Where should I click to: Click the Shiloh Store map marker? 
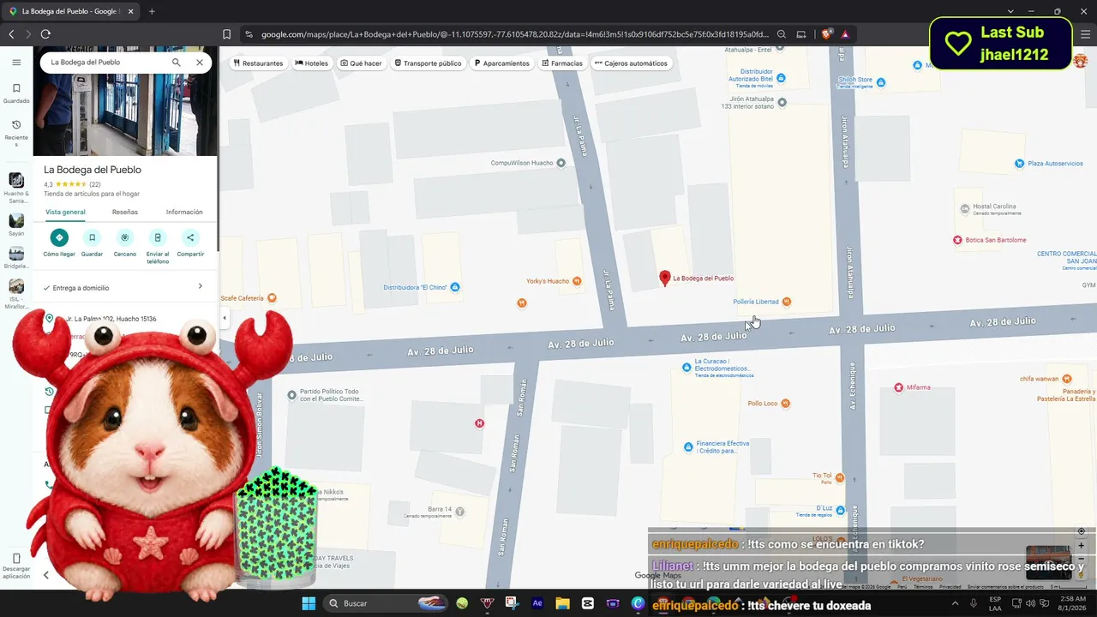[x=881, y=83]
